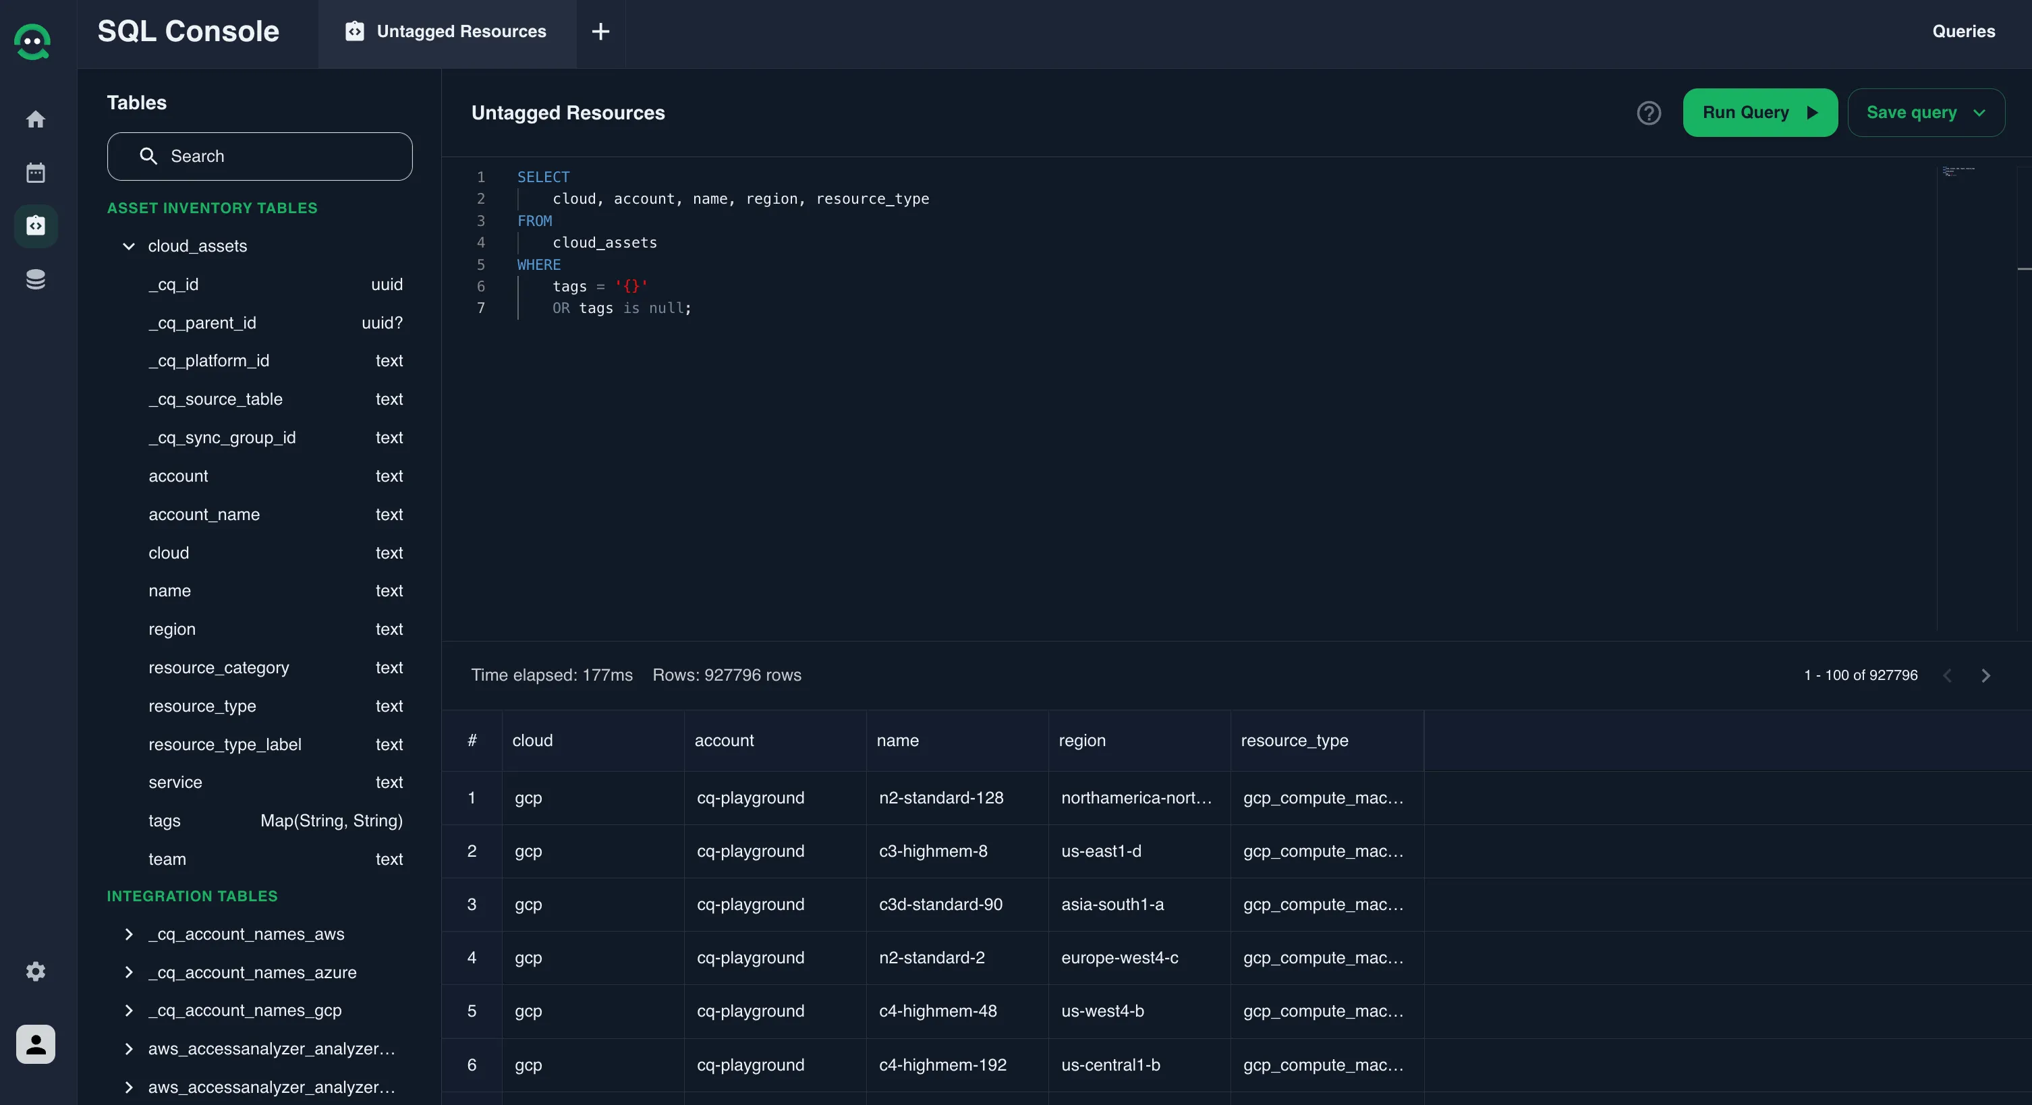Click the name column header
Viewport: 2032px width, 1105px height.
957,741
